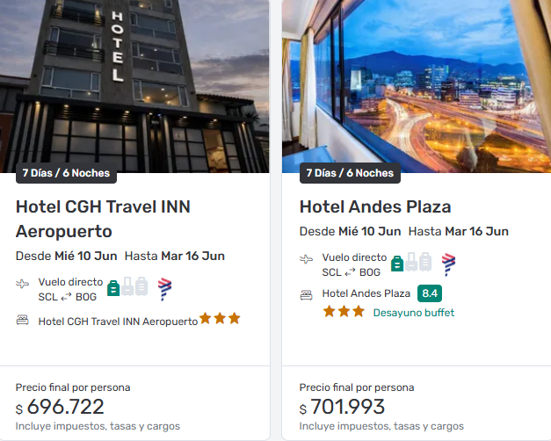Select the $701.993 price
551x441 pixels.
coord(348,408)
